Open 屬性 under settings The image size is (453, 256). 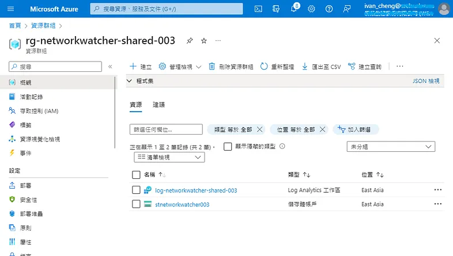pyautogui.click(x=25, y=242)
